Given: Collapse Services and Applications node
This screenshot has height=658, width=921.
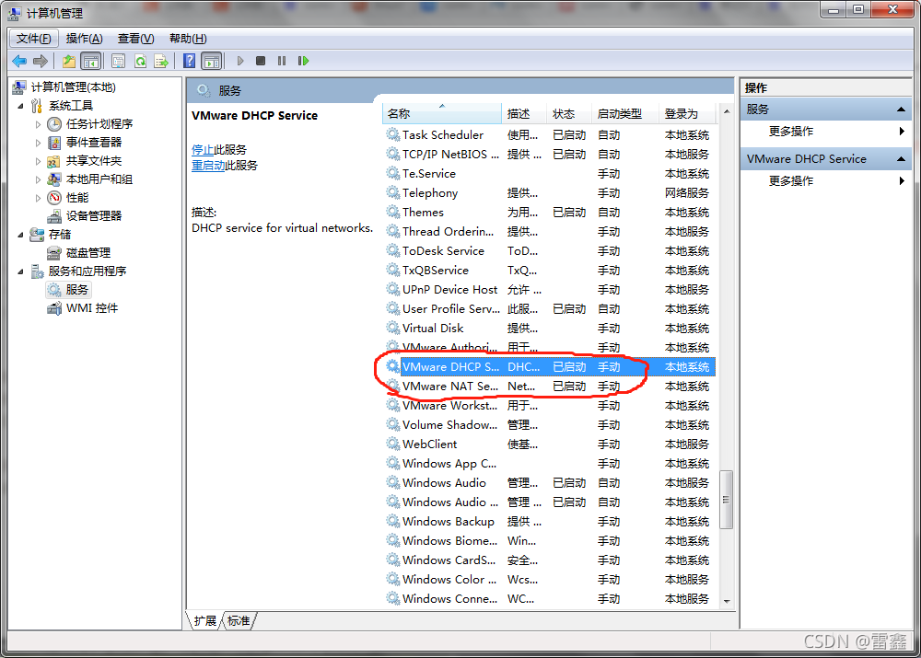Looking at the screenshot, I should (21, 271).
